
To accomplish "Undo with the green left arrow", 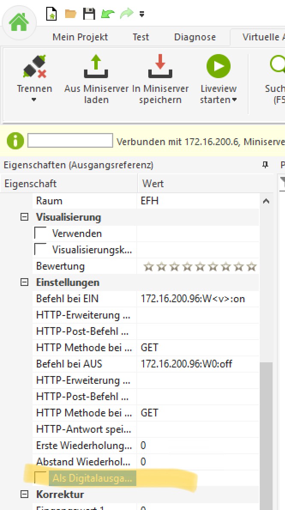I will 108,14.
